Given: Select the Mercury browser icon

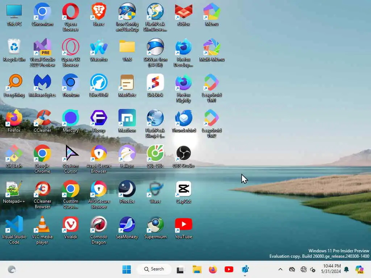Looking at the screenshot, I should tap(71, 121).
